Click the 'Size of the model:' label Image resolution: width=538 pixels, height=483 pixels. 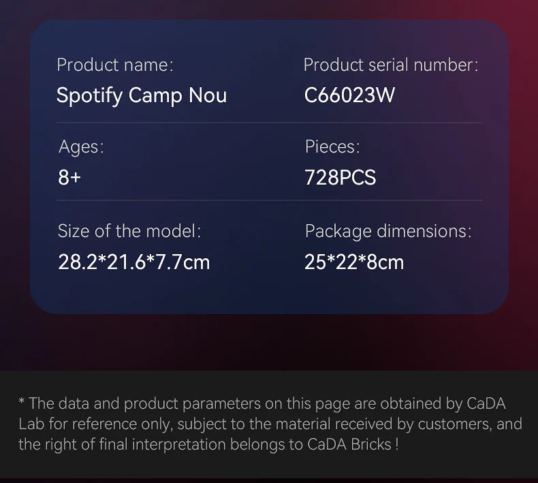[129, 231]
